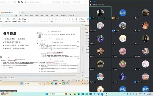Open WeChat from the inner taskbar
153x96 pixels.
64,83
